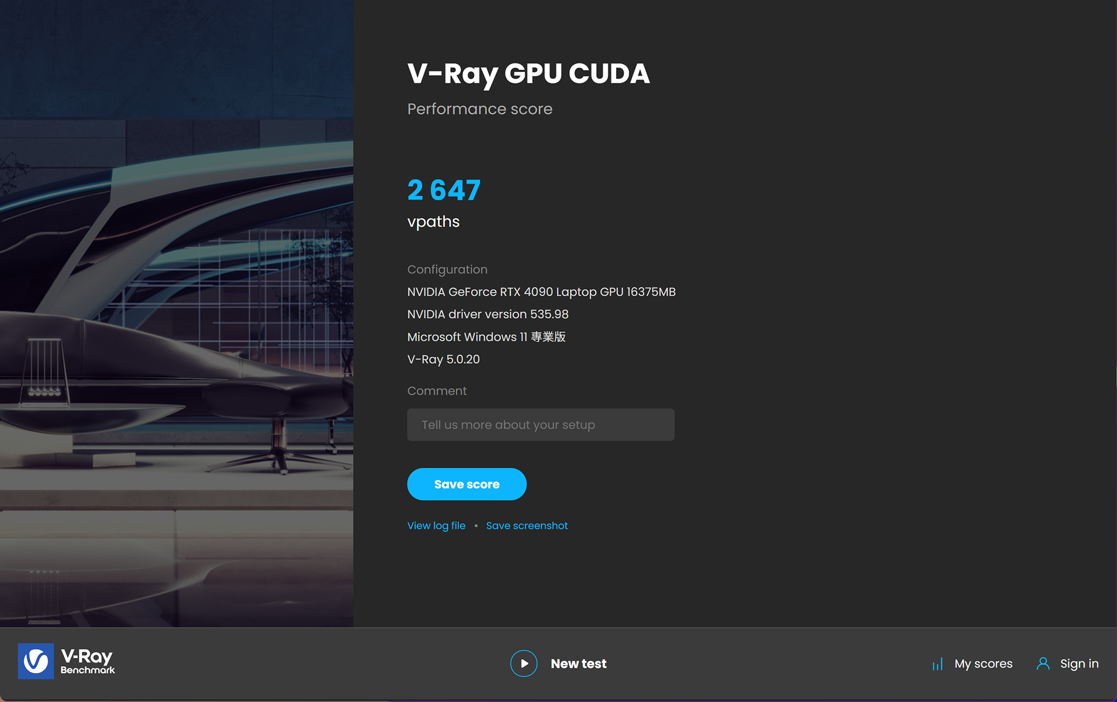Start a New test from the label
Image resolution: width=1117 pixels, height=702 pixels.
click(x=579, y=663)
